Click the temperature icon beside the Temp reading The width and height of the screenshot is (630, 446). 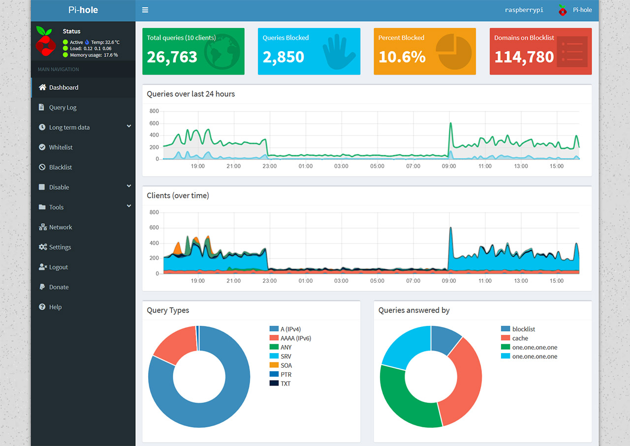(x=87, y=42)
